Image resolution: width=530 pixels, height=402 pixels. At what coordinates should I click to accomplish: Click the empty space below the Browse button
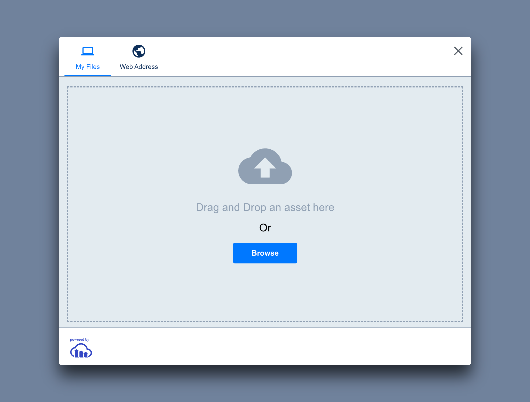tap(265, 292)
